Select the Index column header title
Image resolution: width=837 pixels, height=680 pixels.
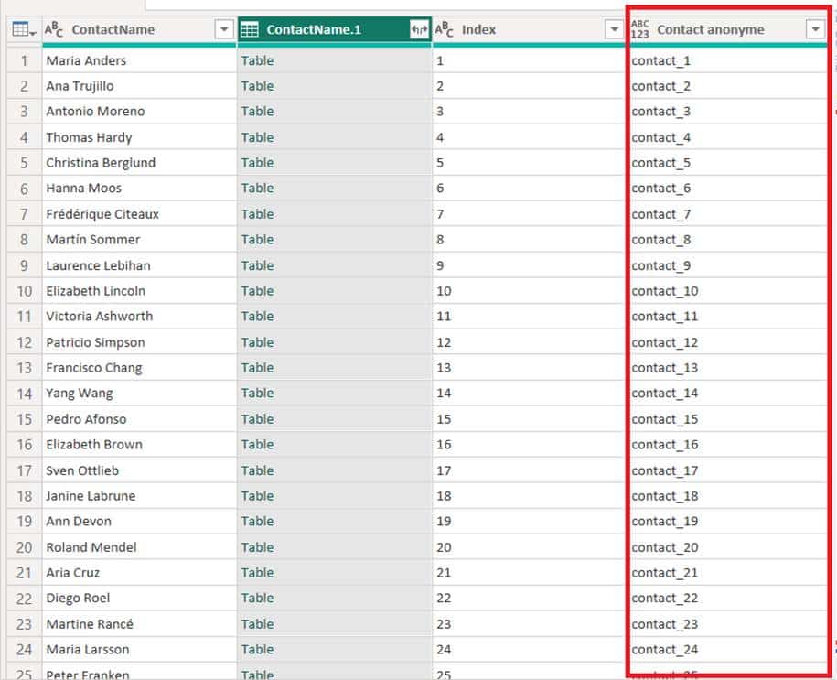tap(478, 30)
